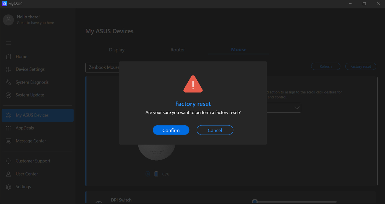
Task: Click the Settings gear icon
Action: 8,187
